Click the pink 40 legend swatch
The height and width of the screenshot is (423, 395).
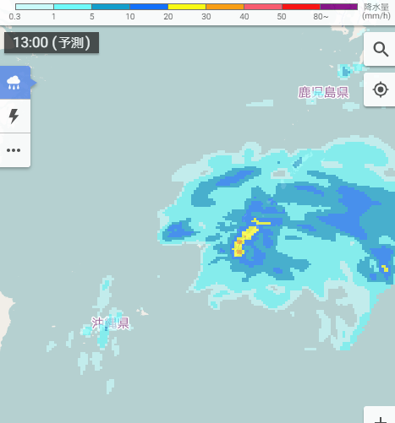(263, 7)
